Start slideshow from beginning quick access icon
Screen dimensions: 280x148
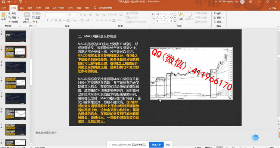coord(21,2)
